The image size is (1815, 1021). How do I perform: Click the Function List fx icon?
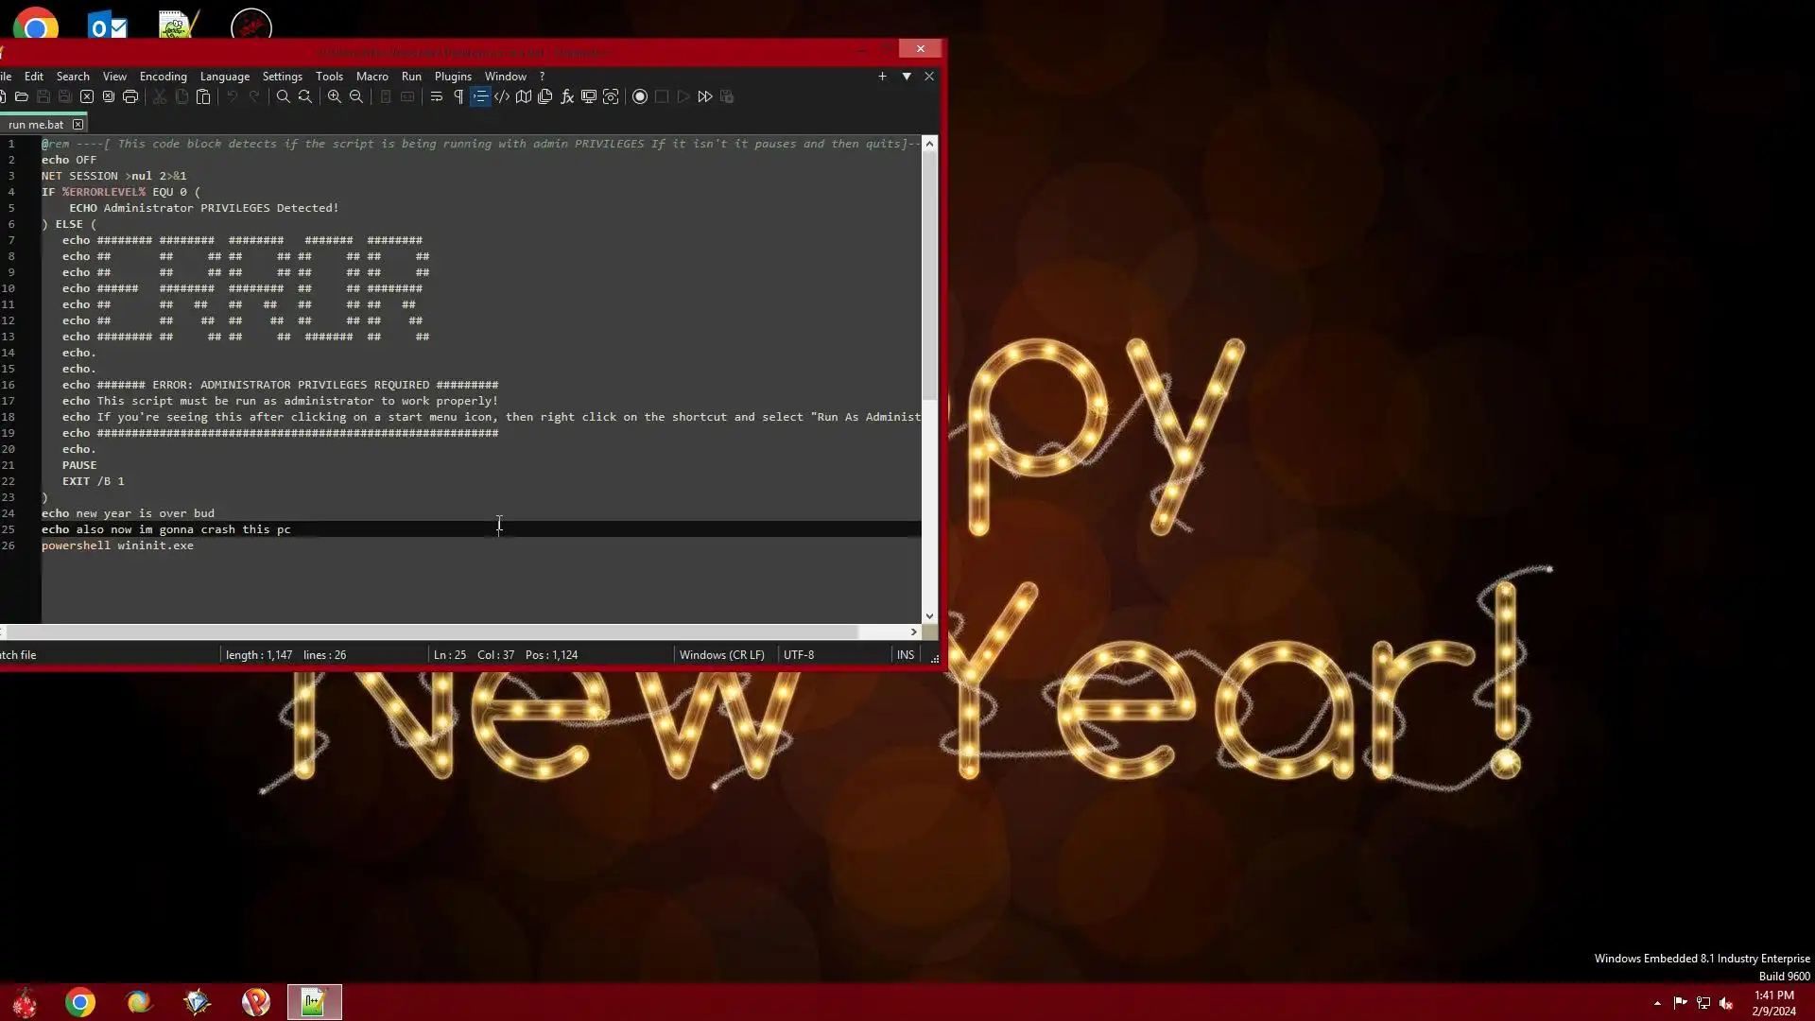click(567, 96)
